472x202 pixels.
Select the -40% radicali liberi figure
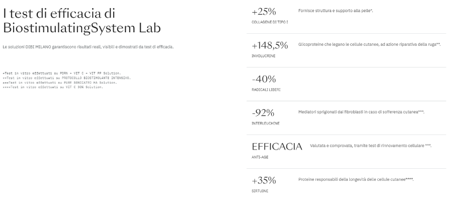pos(264,79)
